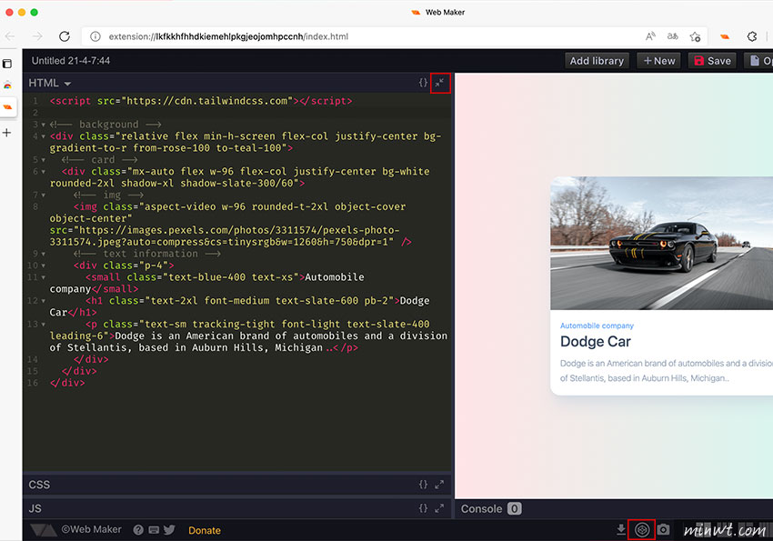Image resolution: width=773 pixels, height=541 pixels.
Task: Open the Twitter bird icon in footer
Action: point(169,530)
